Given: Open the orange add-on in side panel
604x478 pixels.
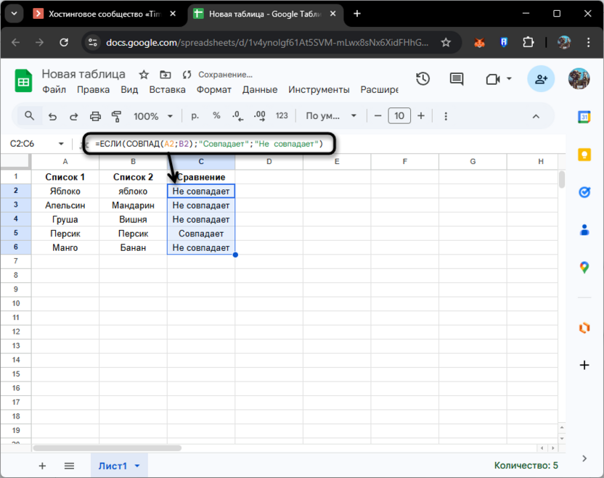Looking at the screenshot, I should point(584,328).
